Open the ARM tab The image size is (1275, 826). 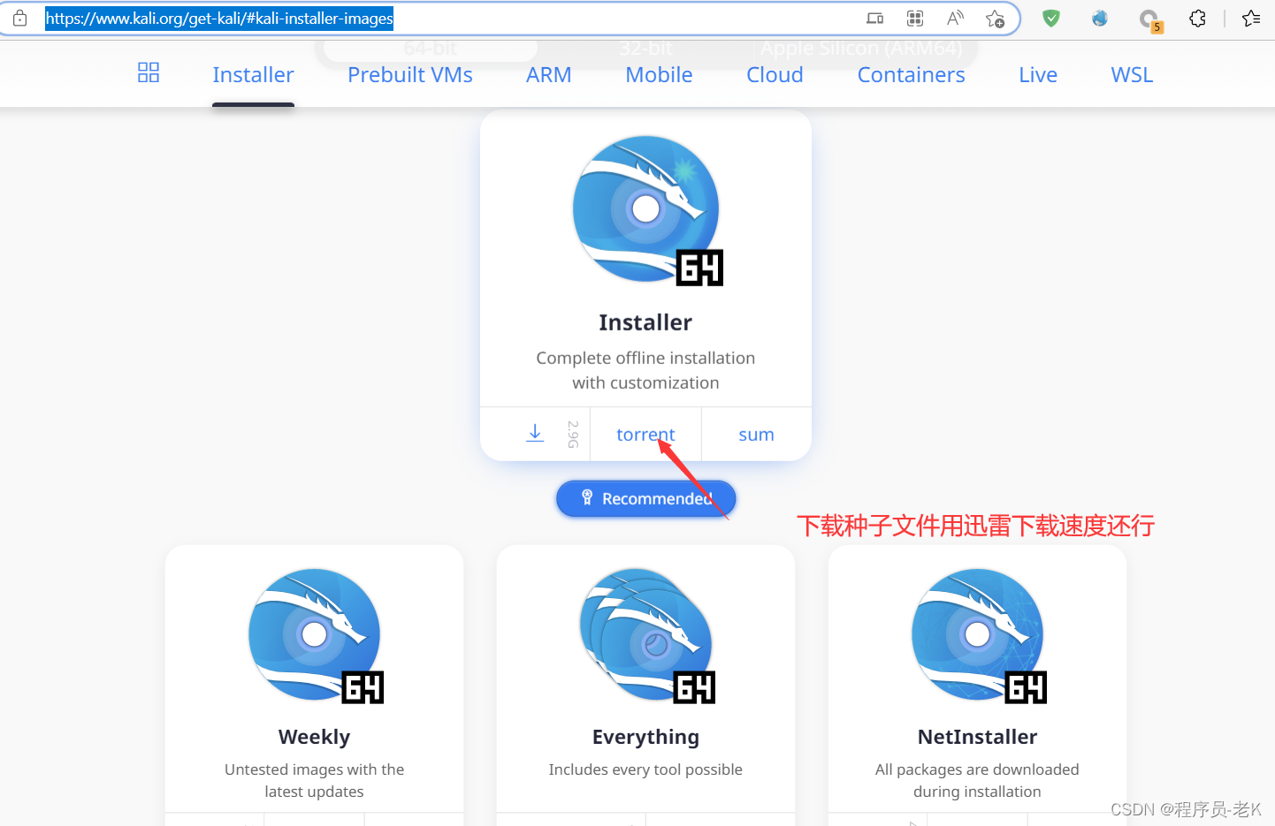549,75
